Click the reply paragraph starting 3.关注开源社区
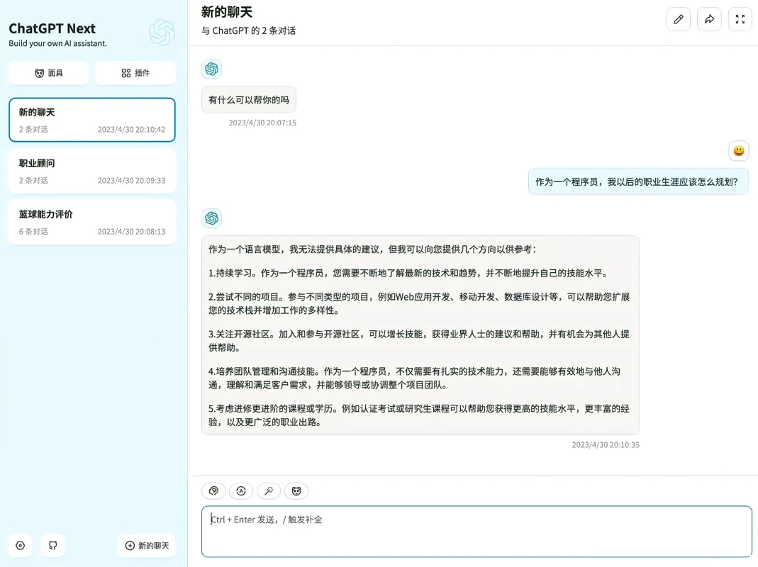The image size is (758, 567). pyautogui.click(x=419, y=341)
